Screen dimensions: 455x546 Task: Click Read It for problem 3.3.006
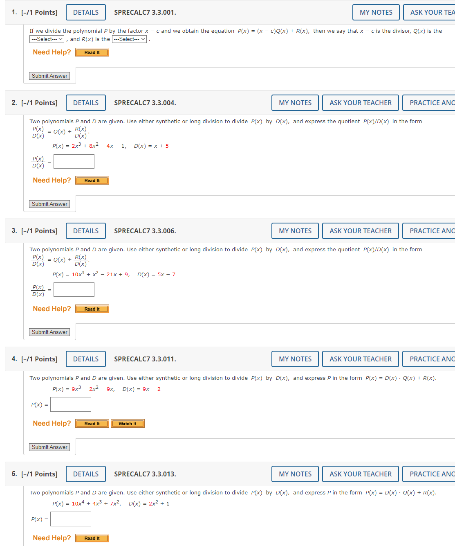click(x=92, y=309)
